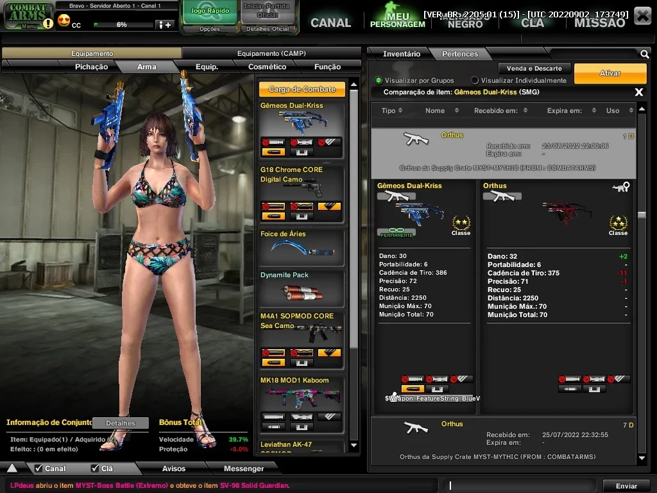
Task: Click the SMG type icon on first Orthus row
Action: pyautogui.click(x=416, y=139)
